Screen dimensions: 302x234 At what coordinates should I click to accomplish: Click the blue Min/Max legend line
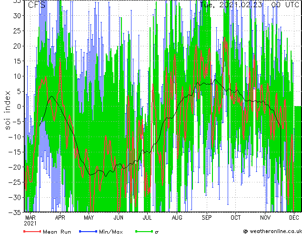click(88, 231)
